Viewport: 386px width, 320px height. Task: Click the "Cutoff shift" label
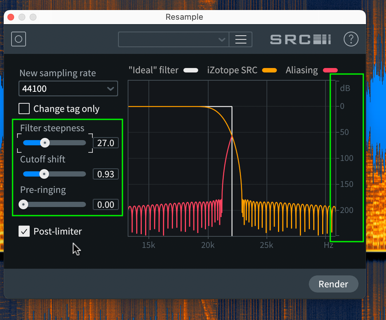43,159
